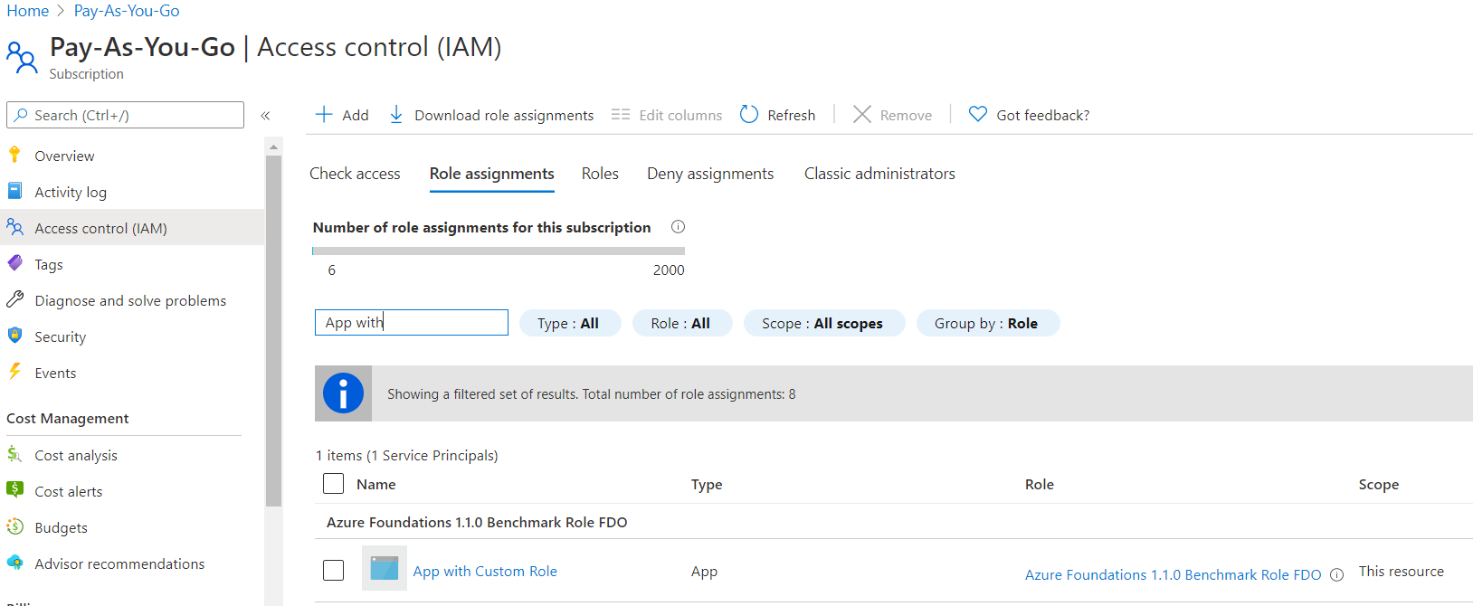Click the Refresh icon in toolbar
1473x606 pixels.
point(749,115)
